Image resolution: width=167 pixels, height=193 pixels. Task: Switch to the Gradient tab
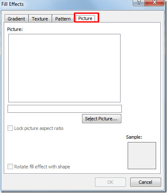pyautogui.click(x=16, y=18)
